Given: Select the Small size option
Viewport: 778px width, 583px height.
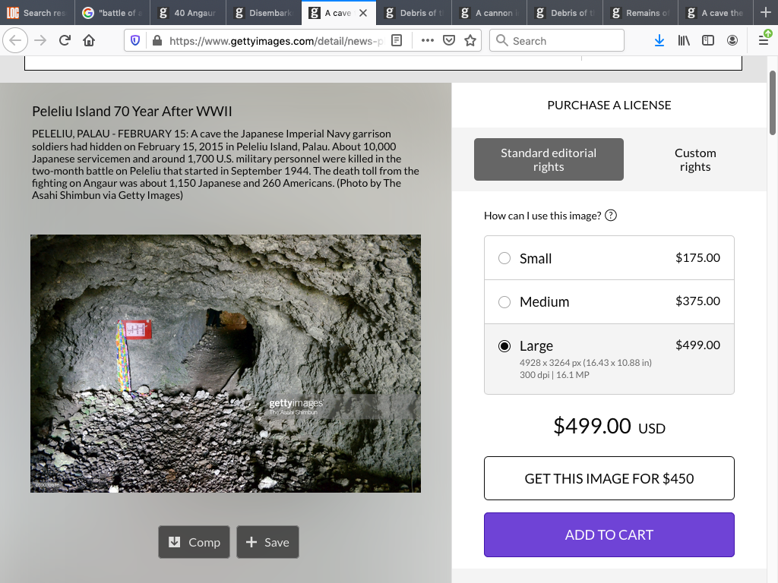Looking at the screenshot, I should [x=504, y=258].
